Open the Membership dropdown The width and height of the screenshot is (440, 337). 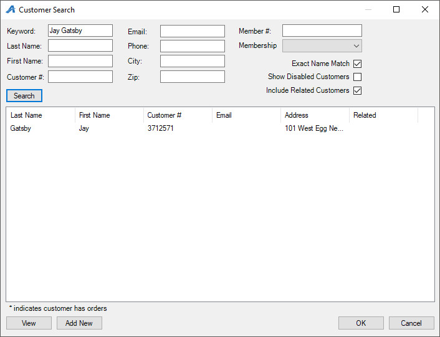[x=322, y=45]
